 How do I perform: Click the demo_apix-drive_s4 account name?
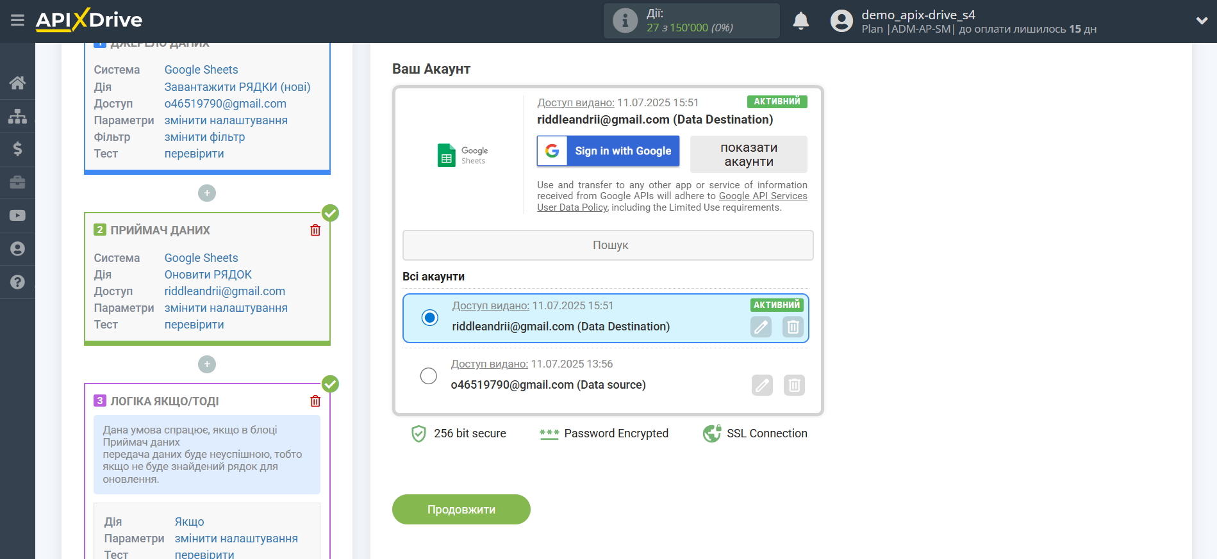[918, 15]
